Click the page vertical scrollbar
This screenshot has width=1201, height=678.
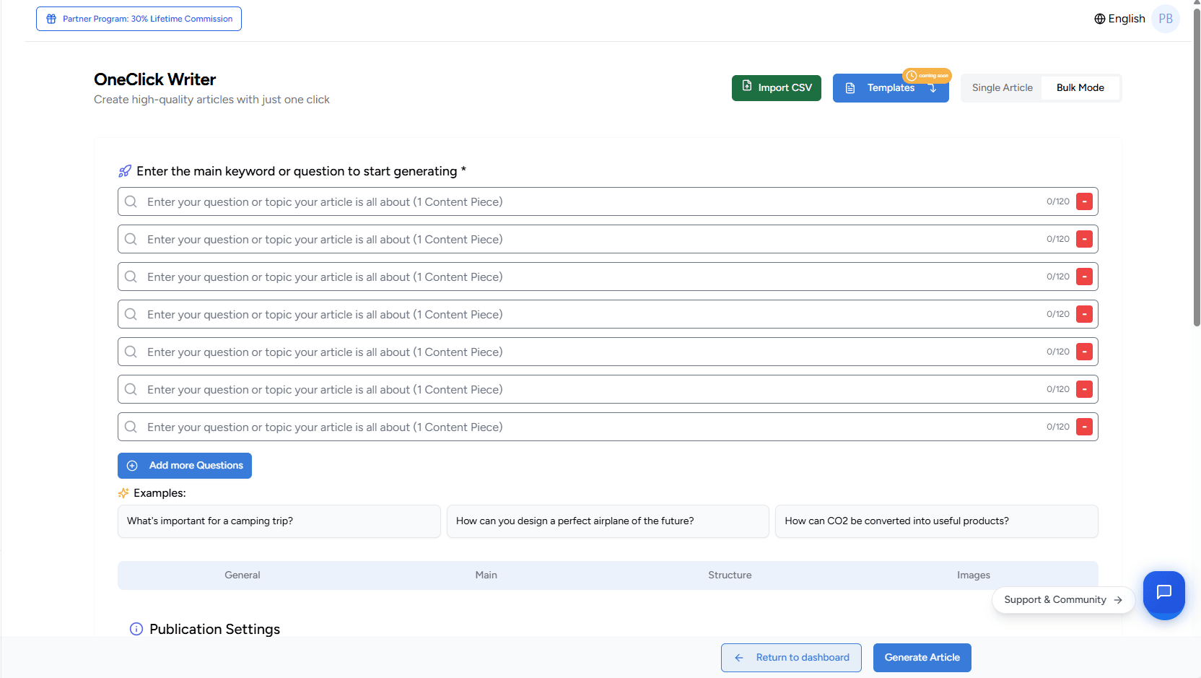coord(1196,166)
